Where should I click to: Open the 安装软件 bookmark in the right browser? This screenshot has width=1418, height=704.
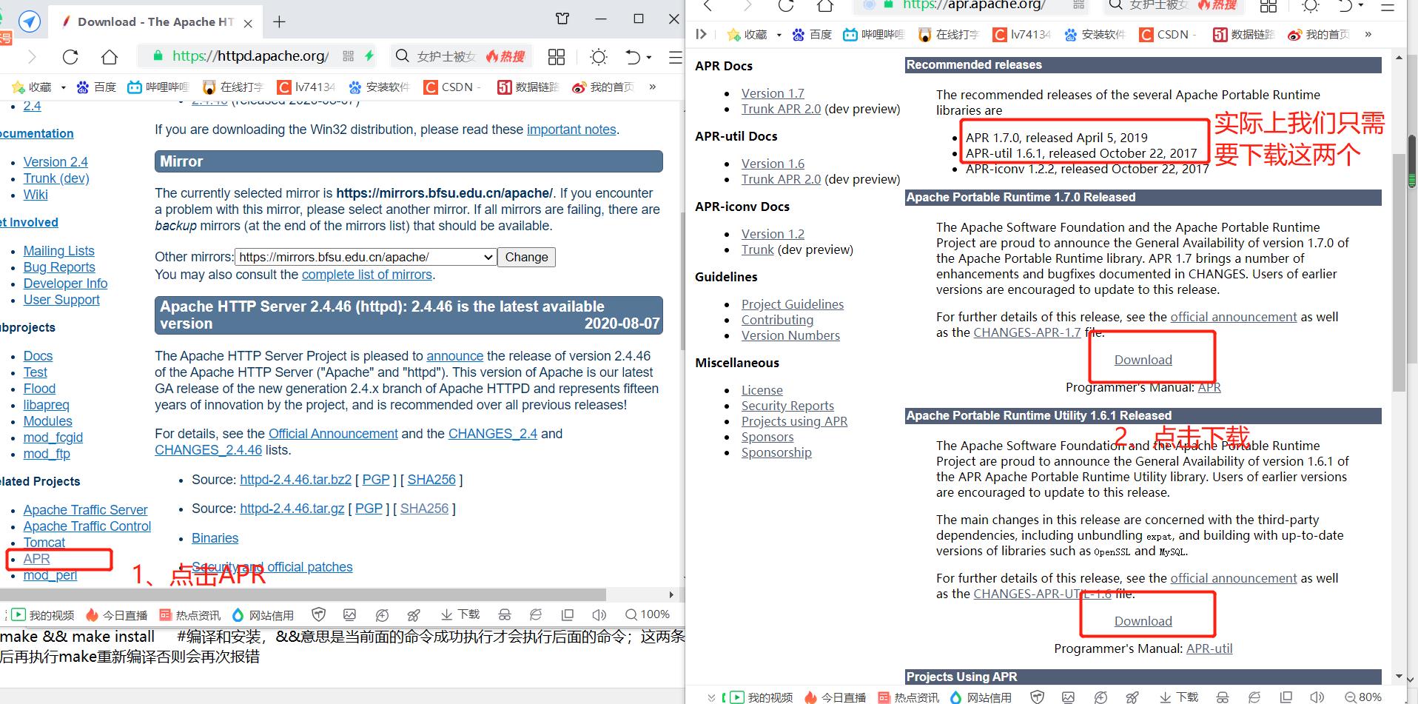(1095, 34)
